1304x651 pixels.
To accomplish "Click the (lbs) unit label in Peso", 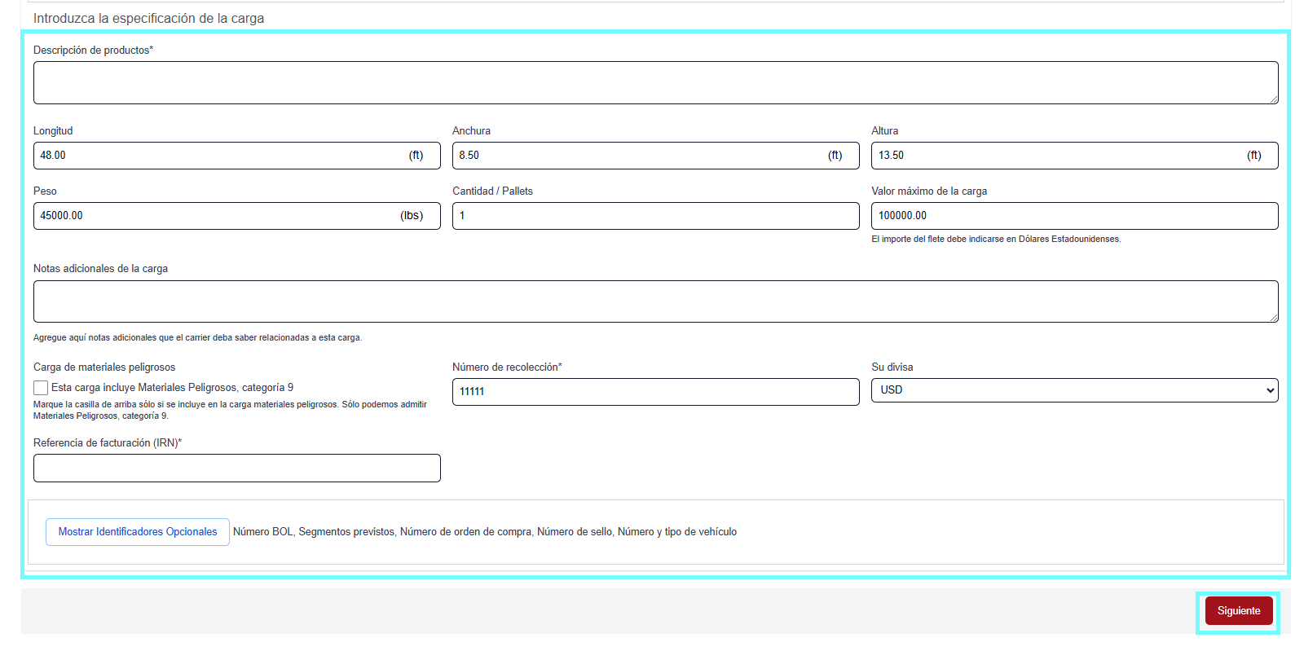I will point(412,216).
